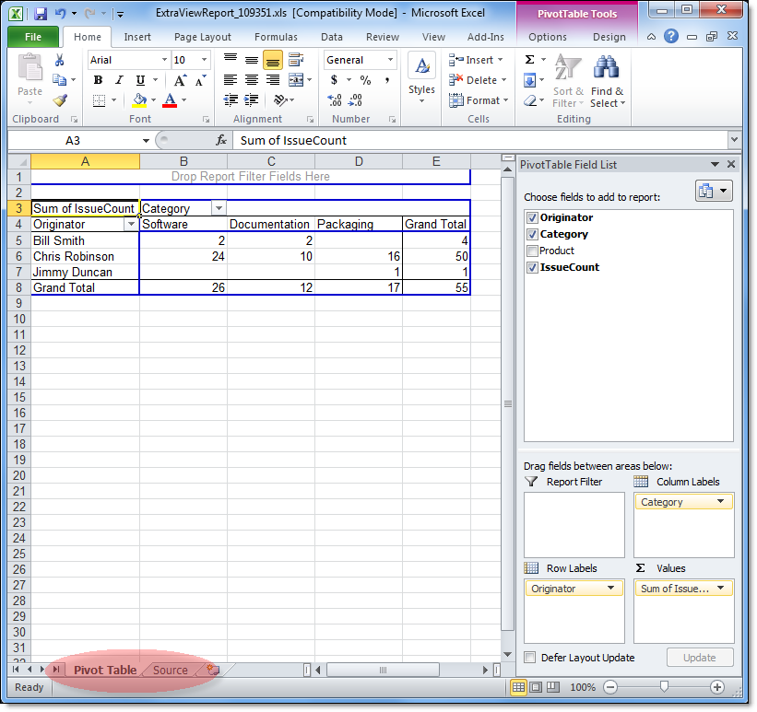Expand Sum of Issue dropdown in Values area
The image size is (757, 712).
point(720,588)
